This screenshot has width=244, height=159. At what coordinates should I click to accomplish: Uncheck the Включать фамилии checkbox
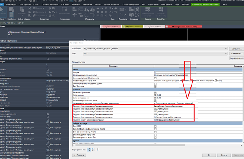[155, 92]
